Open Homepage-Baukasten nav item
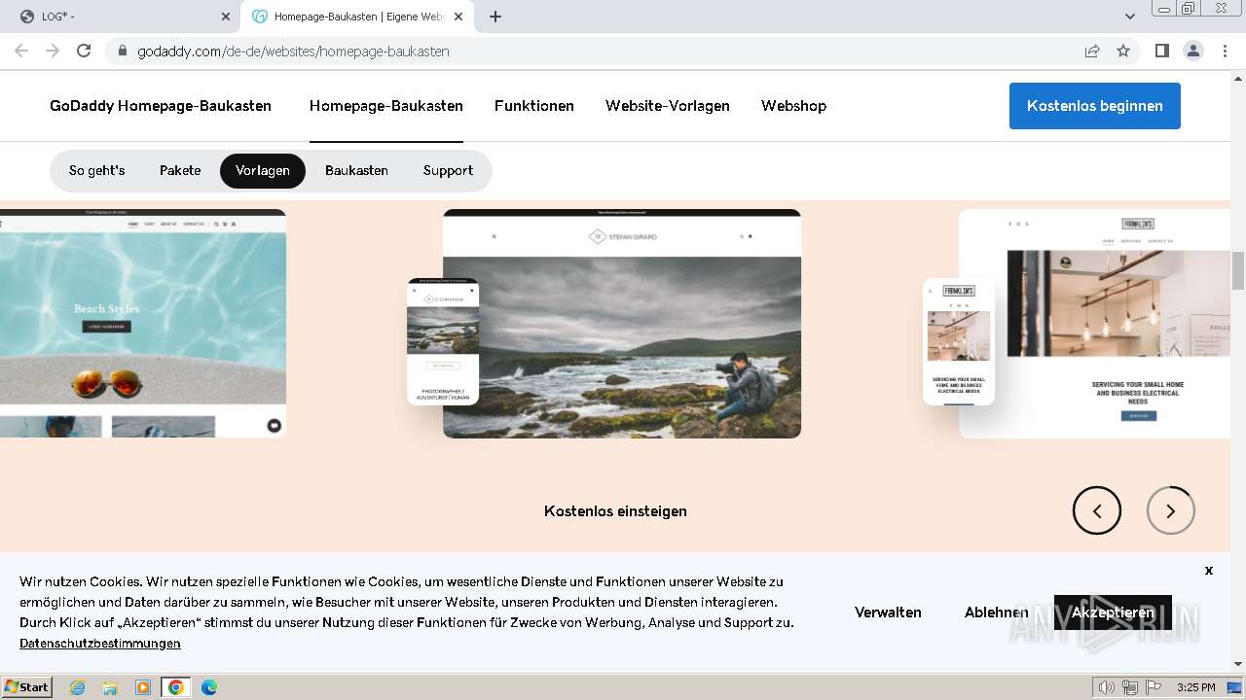 [386, 106]
